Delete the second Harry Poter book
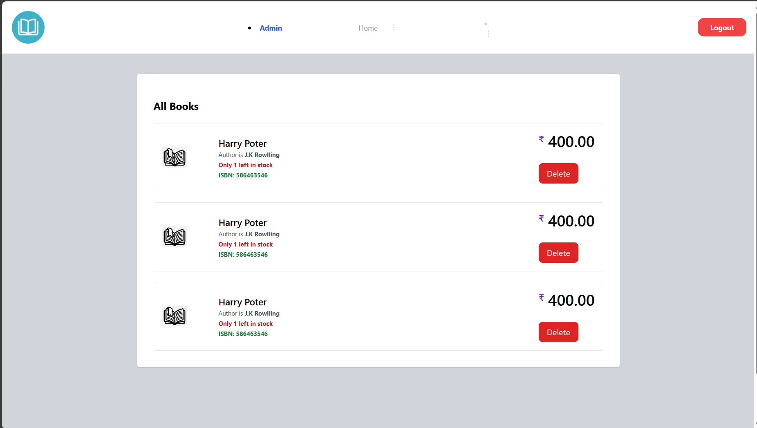Screen dimensions: 757x428 click(x=558, y=253)
